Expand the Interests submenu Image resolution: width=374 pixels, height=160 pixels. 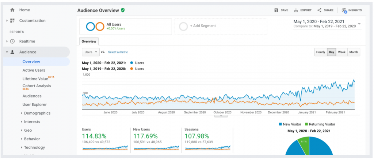pyautogui.click(x=22, y=122)
